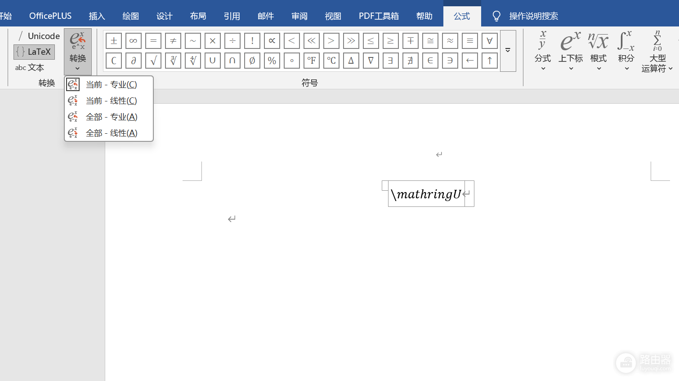Image resolution: width=679 pixels, height=381 pixels.
Task: Open the 分式 fraction dropdown
Action: point(543,51)
